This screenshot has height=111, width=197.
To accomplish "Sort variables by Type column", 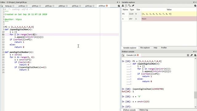I will (x=132, y=10).
